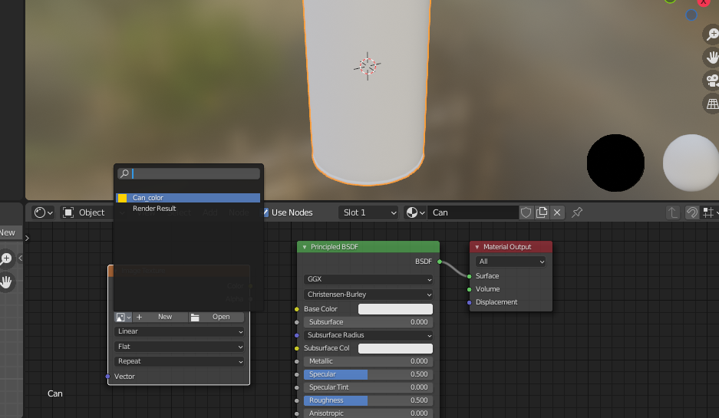Click the black HDRI preview sphere
Screen dimensions: 719x418
(x=615, y=163)
